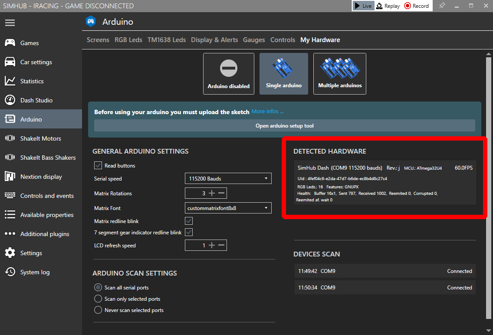The image size is (493, 335).
Task: Click Open arduino setup tool button
Action: 284,126
